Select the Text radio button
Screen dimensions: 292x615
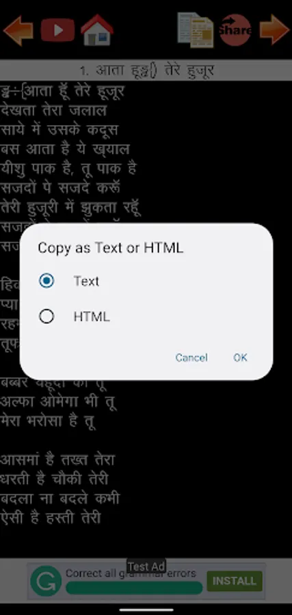point(47,281)
